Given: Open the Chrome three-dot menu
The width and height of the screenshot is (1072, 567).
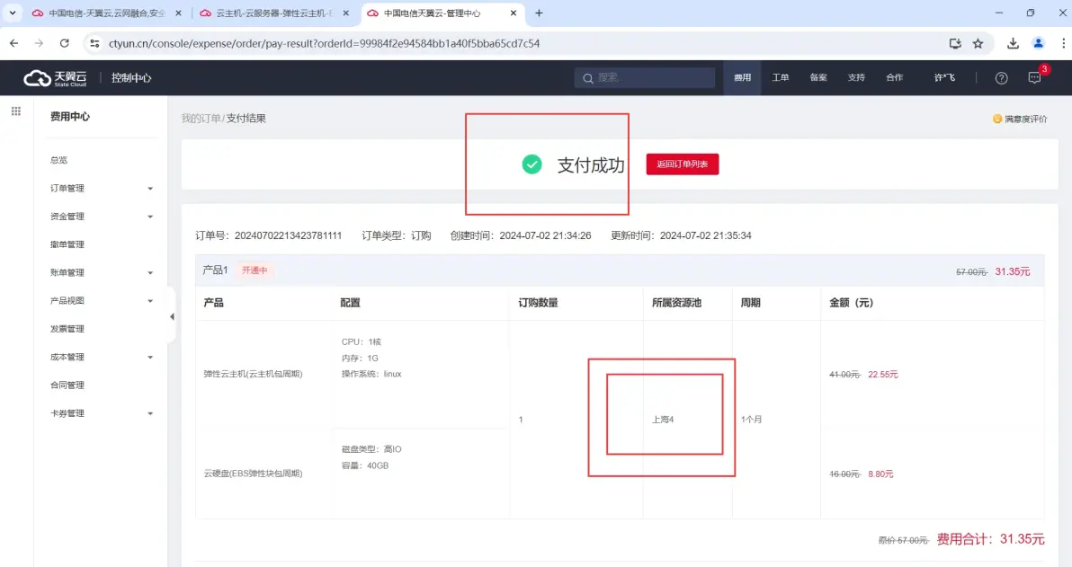Looking at the screenshot, I should (x=1063, y=43).
